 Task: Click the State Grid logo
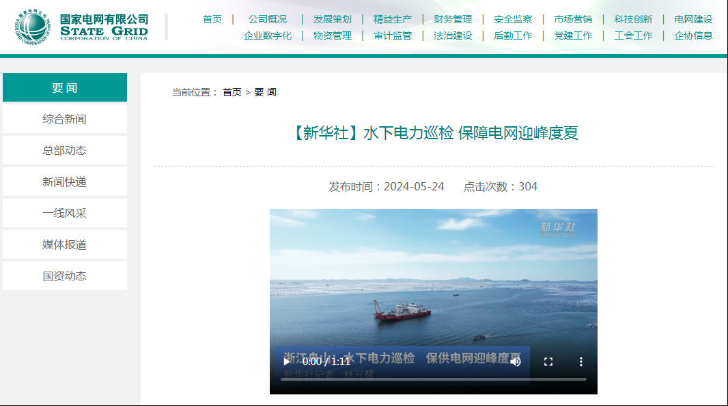(82, 27)
